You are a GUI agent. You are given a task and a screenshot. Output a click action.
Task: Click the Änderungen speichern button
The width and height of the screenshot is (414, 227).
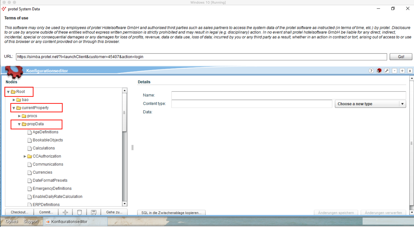(336, 213)
